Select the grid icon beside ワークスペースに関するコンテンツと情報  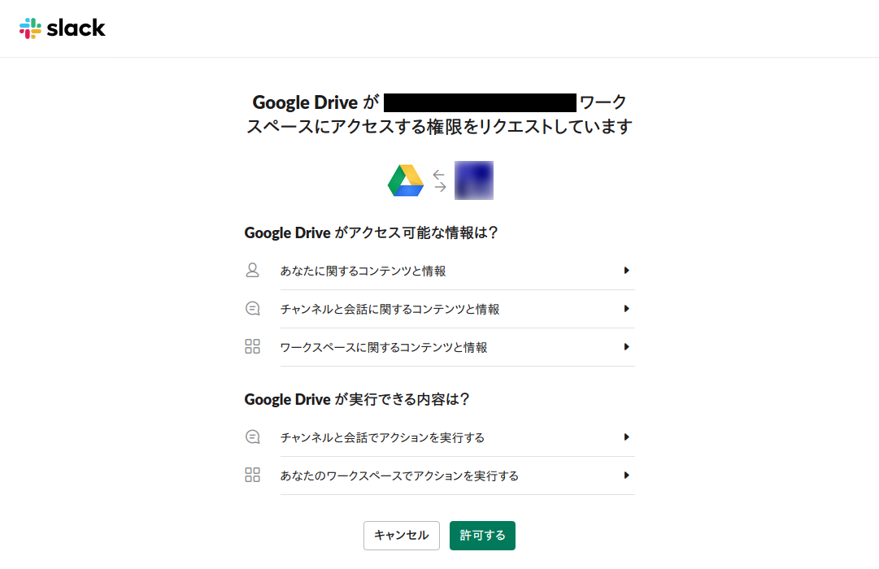(253, 346)
